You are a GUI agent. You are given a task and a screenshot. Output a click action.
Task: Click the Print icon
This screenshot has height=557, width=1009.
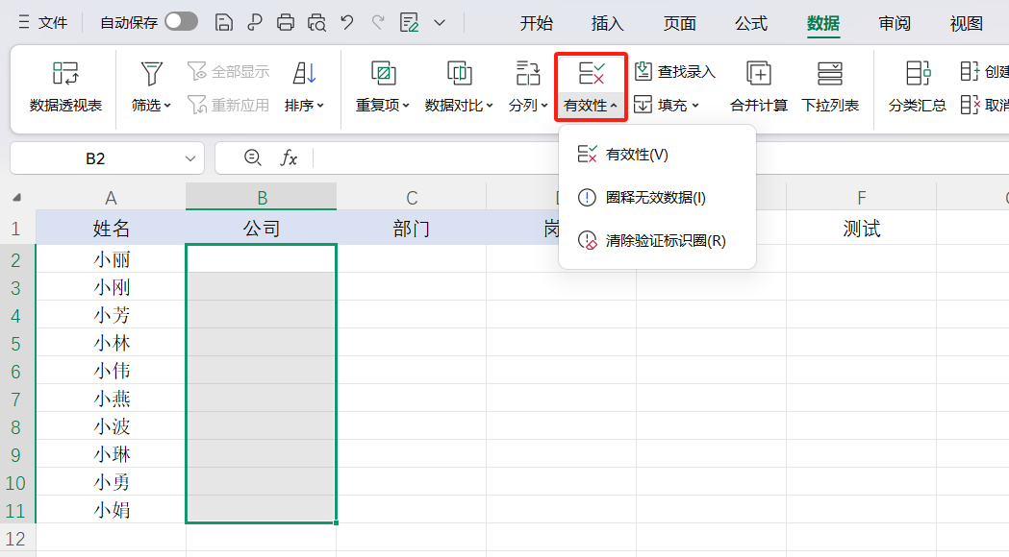285,23
